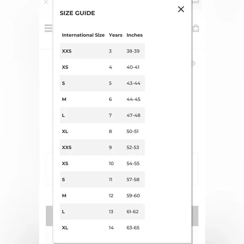Select the M label for 12 years

click(64, 196)
